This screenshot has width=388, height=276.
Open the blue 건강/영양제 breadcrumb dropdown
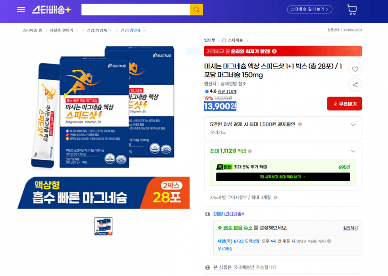pos(145,30)
